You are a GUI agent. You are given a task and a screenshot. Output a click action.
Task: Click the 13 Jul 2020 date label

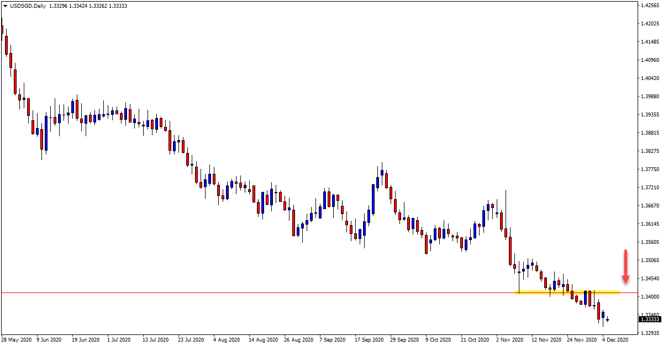tap(155, 340)
